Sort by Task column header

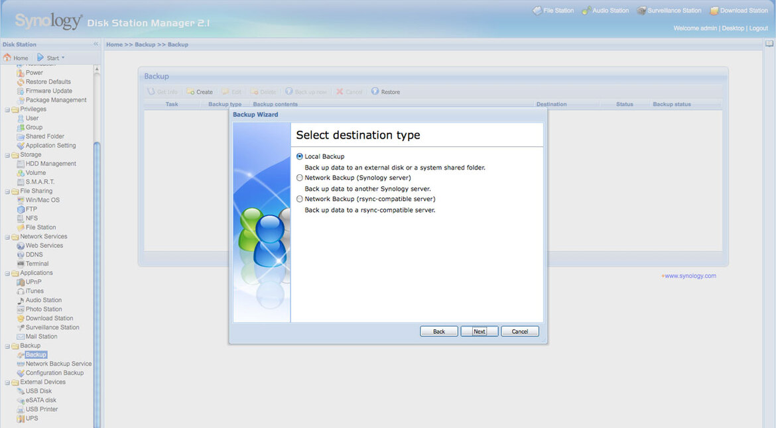click(x=172, y=104)
